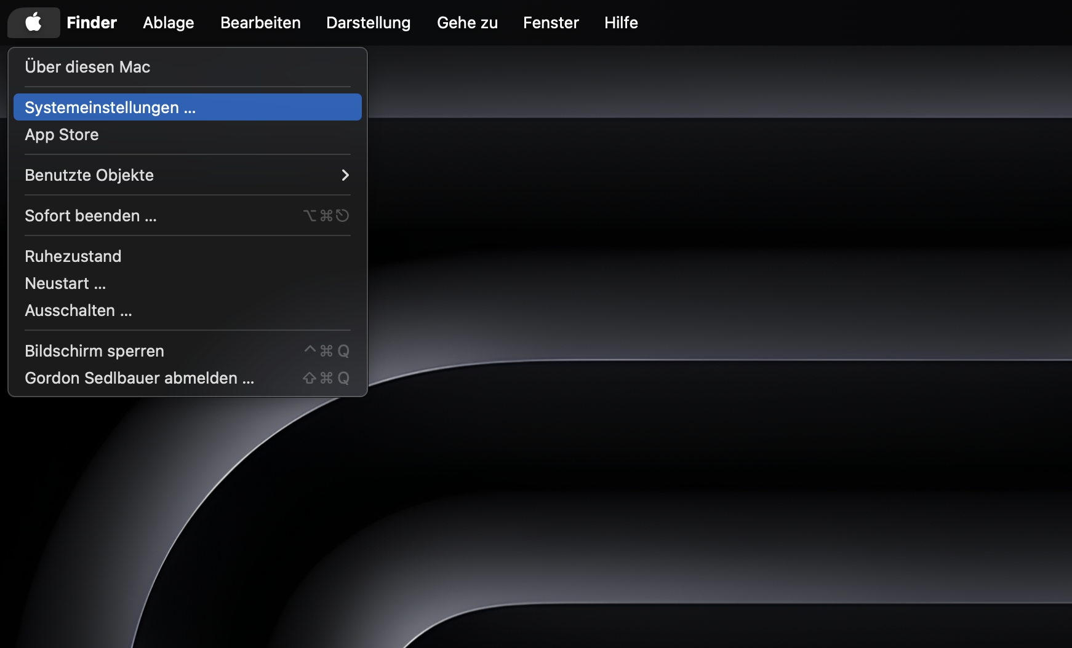Open Systemeinstellungen from the Apple menu
1072x648 pixels.
pos(110,106)
